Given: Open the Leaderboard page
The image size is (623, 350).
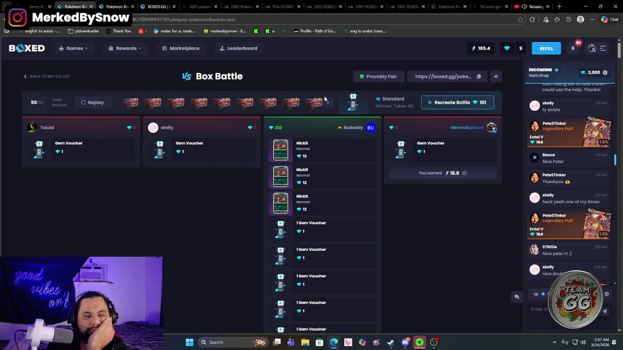Looking at the screenshot, I should click(238, 48).
